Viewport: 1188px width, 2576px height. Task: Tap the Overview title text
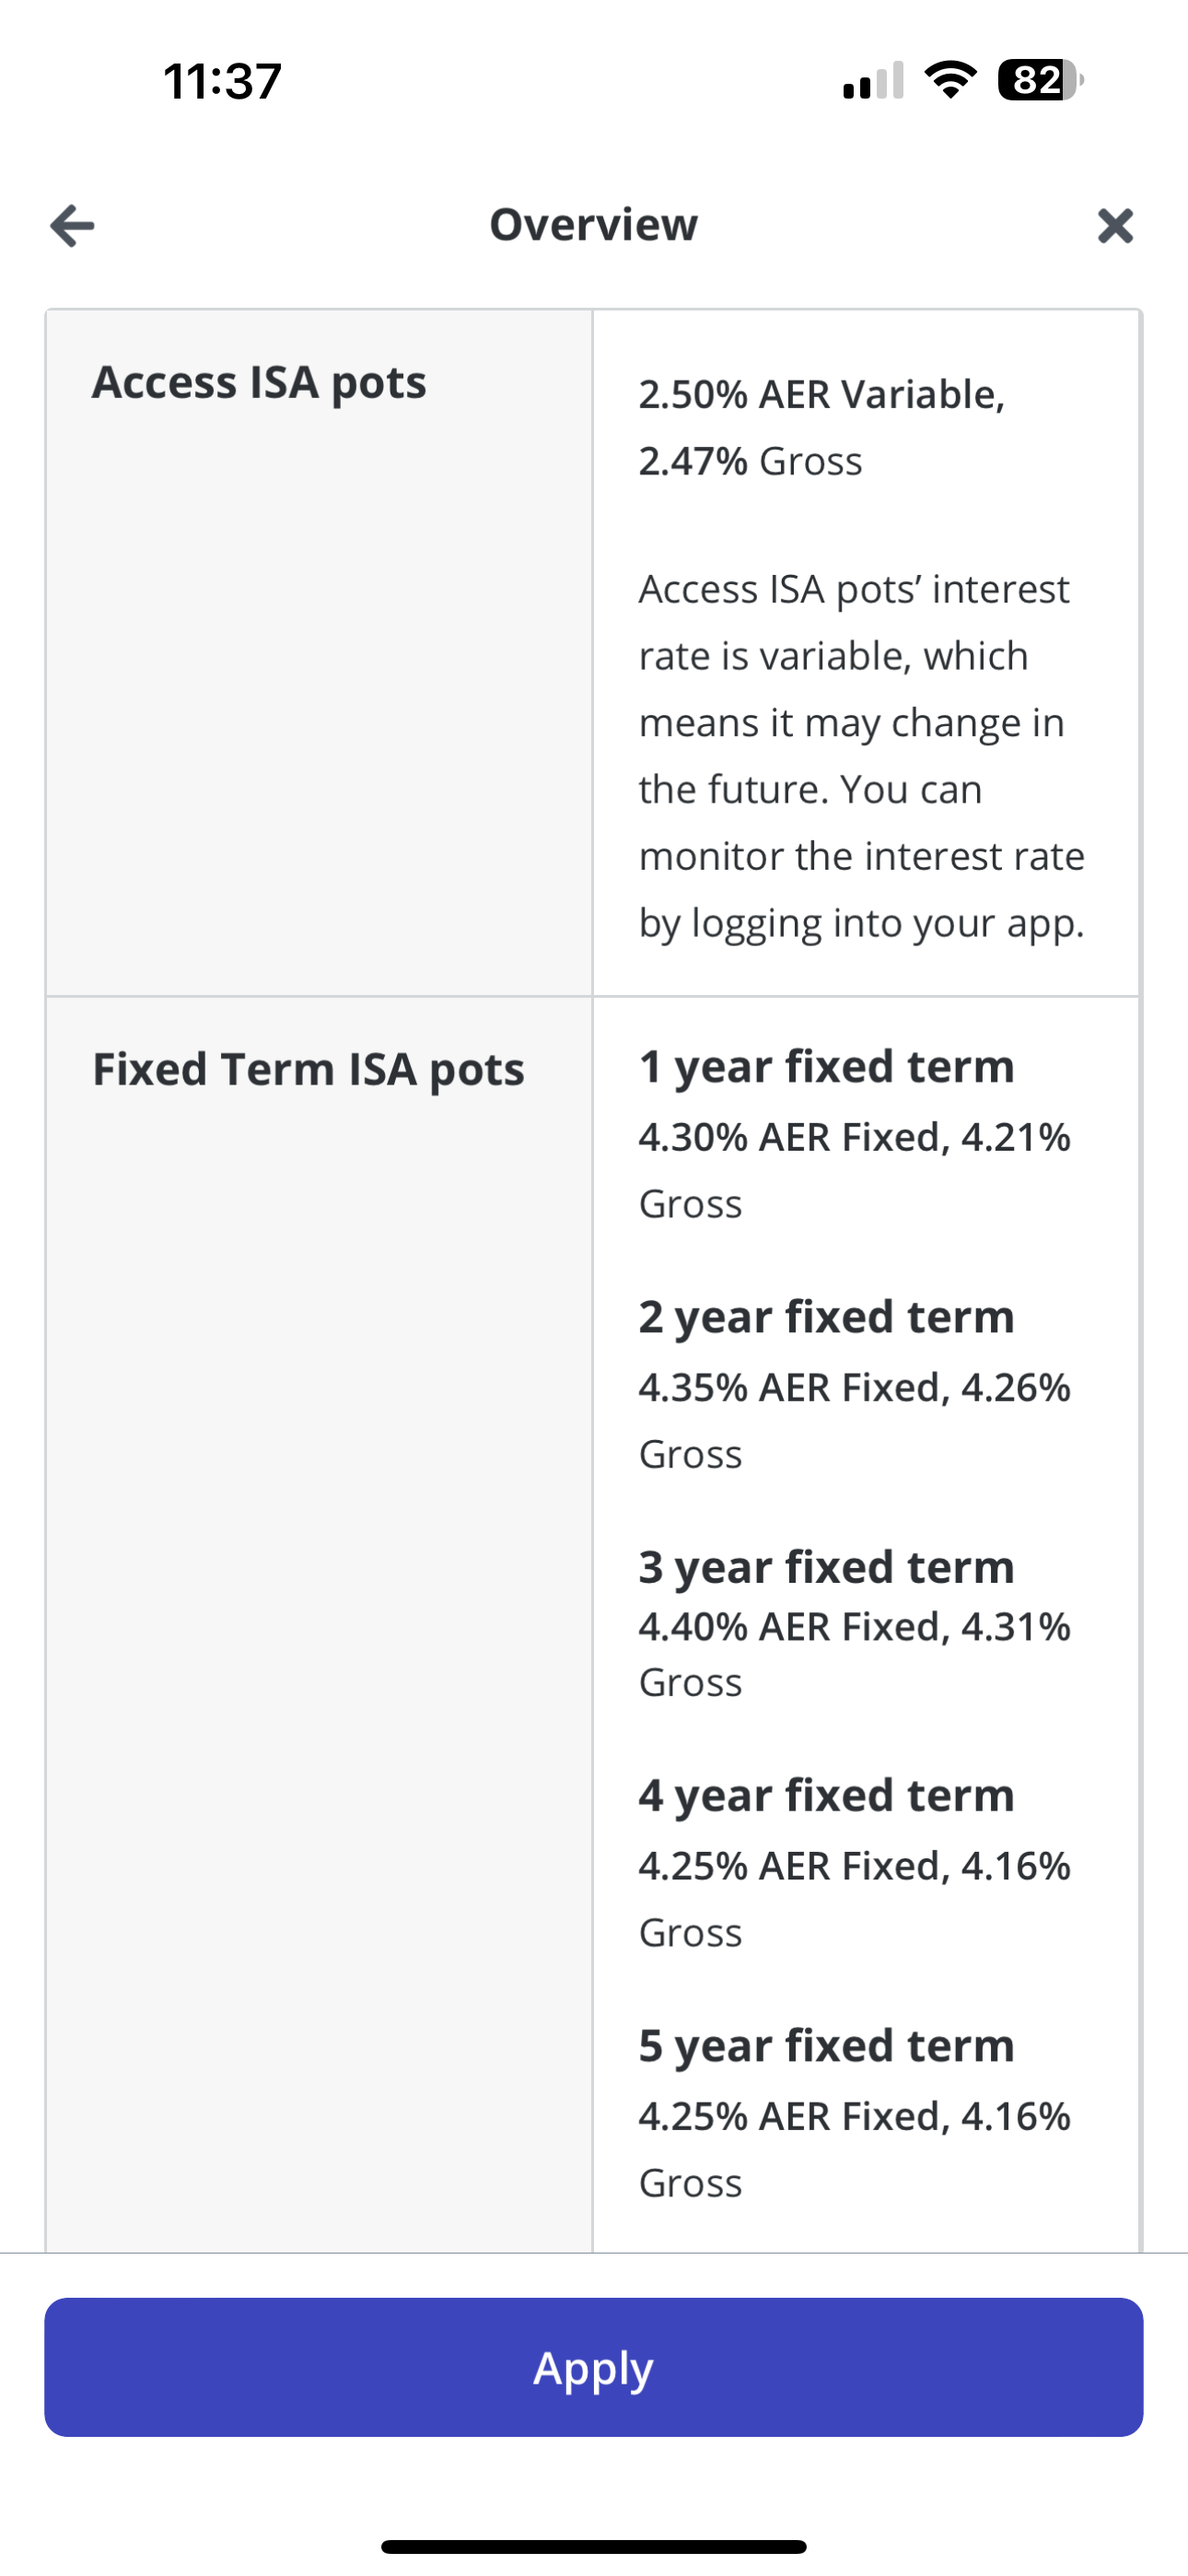pos(593,224)
